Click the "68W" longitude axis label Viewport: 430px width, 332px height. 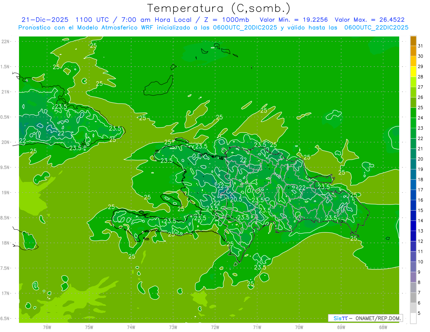coord(383,327)
